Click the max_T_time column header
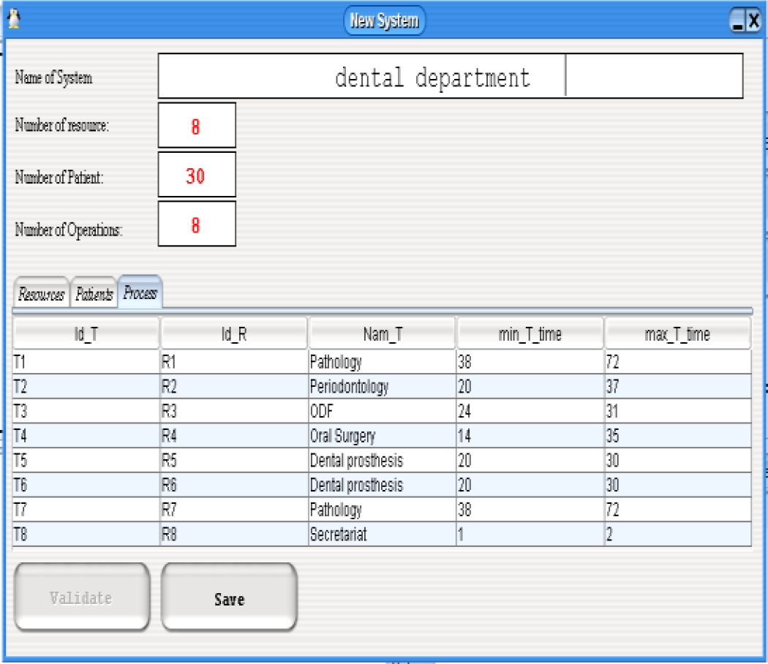Screen dimensions: 768x664 [x=677, y=334]
